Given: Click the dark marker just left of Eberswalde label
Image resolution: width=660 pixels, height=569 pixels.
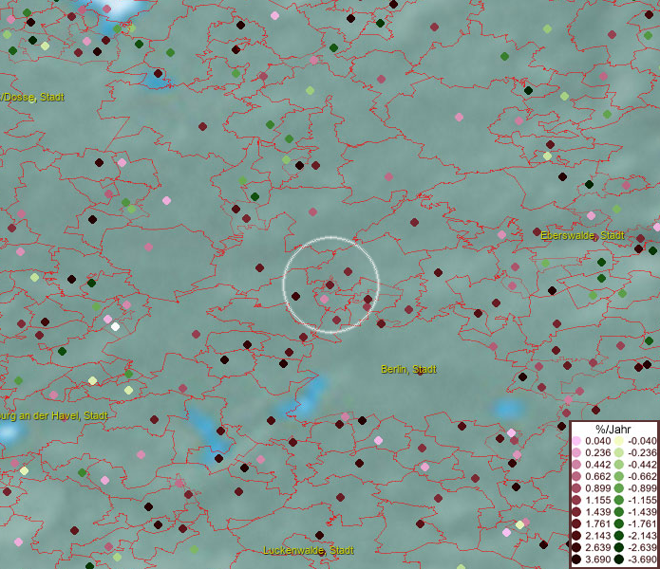Looking at the screenshot, I should (537, 231).
